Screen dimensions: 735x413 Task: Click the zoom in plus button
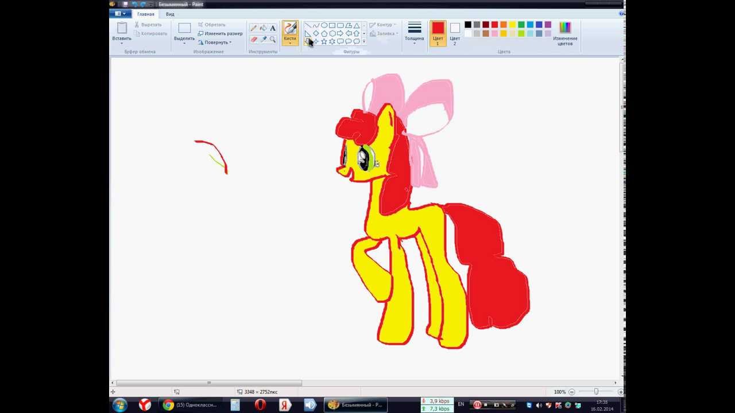point(620,392)
